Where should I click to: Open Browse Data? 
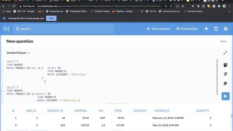point(187,29)
